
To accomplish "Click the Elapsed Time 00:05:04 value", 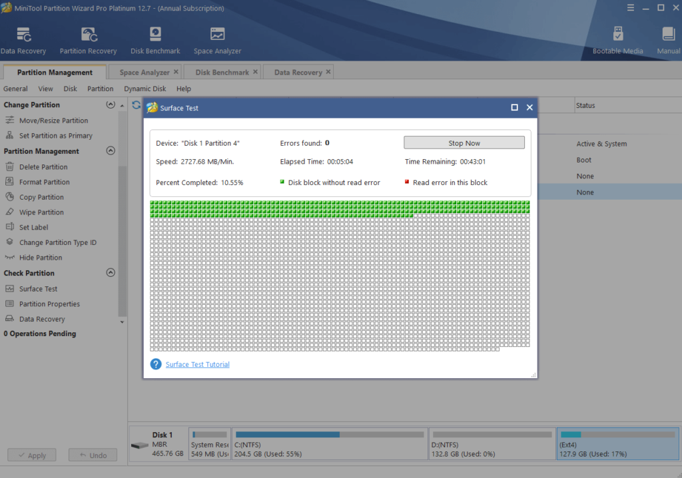I will click(340, 161).
